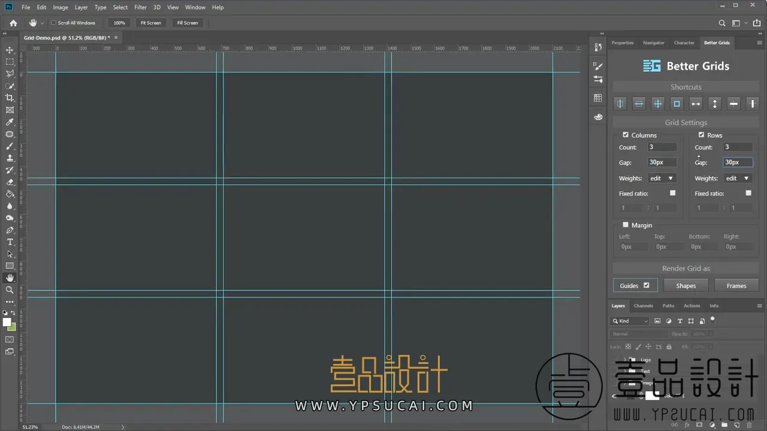The height and width of the screenshot is (431, 767).
Task: Render grid as Shapes
Action: tap(686, 286)
